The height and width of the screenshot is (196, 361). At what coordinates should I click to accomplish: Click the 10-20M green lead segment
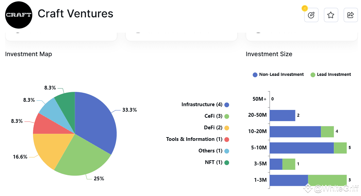tap(327, 132)
